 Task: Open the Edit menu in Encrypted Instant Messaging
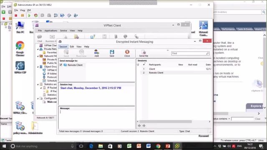[72, 47]
